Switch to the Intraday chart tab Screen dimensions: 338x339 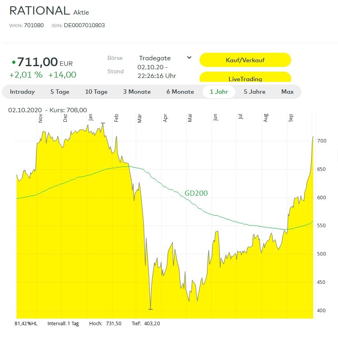[x=22, y=92]
